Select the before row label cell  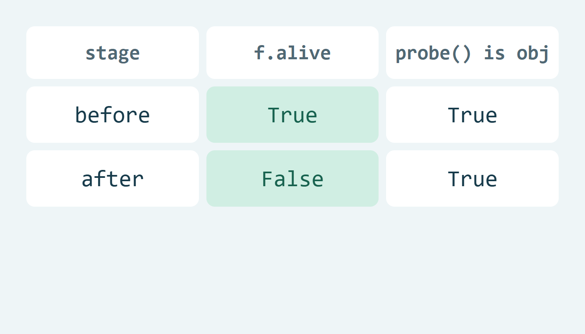click(x=112, y=115)
